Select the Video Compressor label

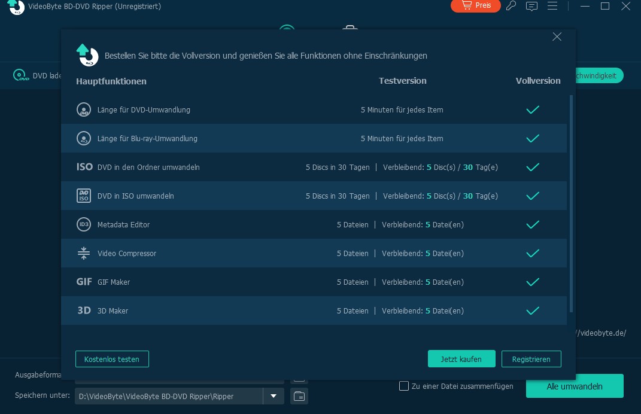click(127, 253)
